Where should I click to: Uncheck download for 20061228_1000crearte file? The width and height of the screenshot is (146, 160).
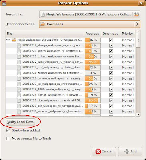(111, 90)
